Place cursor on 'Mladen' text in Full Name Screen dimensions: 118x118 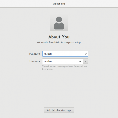pos(48,54)
